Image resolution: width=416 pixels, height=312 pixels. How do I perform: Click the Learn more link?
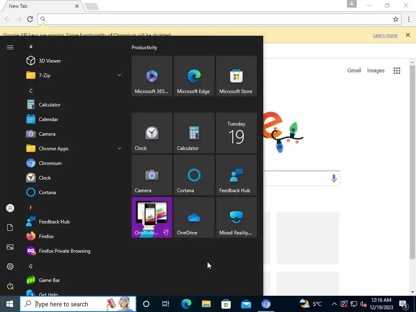click(385, 35)
